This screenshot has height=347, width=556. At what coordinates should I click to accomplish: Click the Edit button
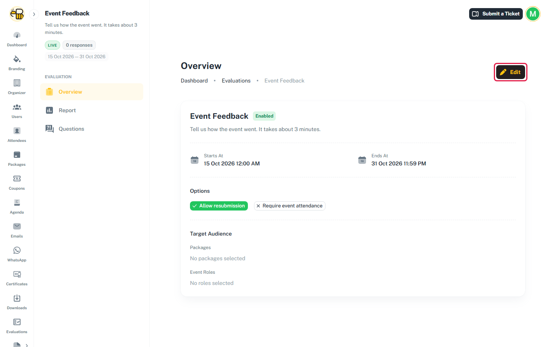click(x=510, y=72)
